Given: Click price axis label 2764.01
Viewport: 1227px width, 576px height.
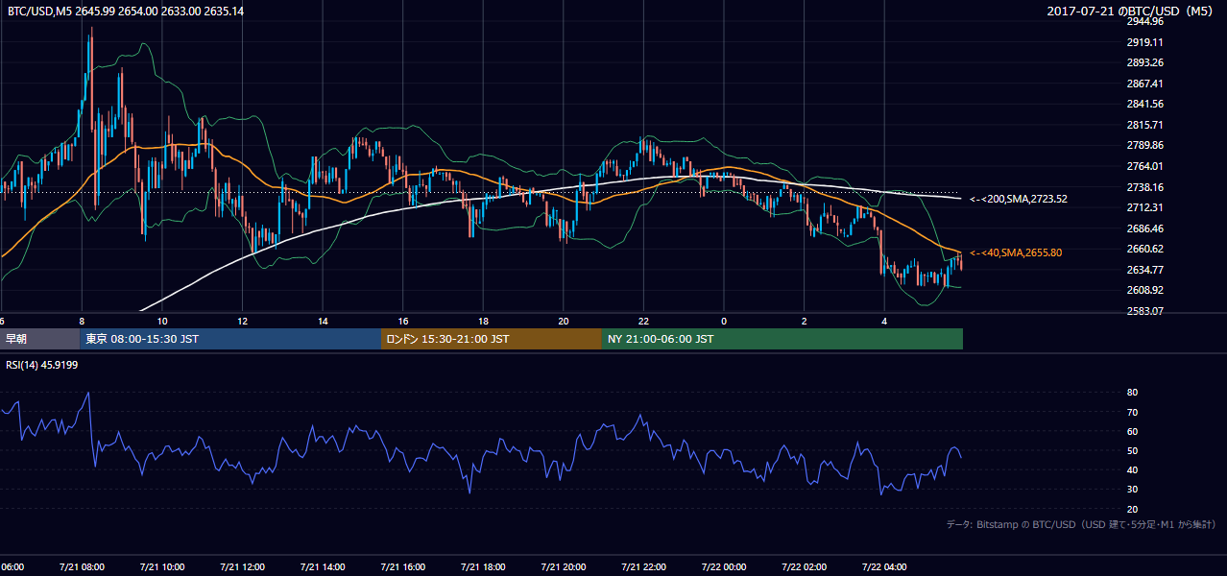Looking at the screenshot, I should tap(1145, 166).
